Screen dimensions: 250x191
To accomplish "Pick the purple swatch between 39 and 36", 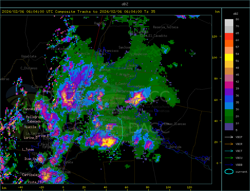I will click(229, 92).
